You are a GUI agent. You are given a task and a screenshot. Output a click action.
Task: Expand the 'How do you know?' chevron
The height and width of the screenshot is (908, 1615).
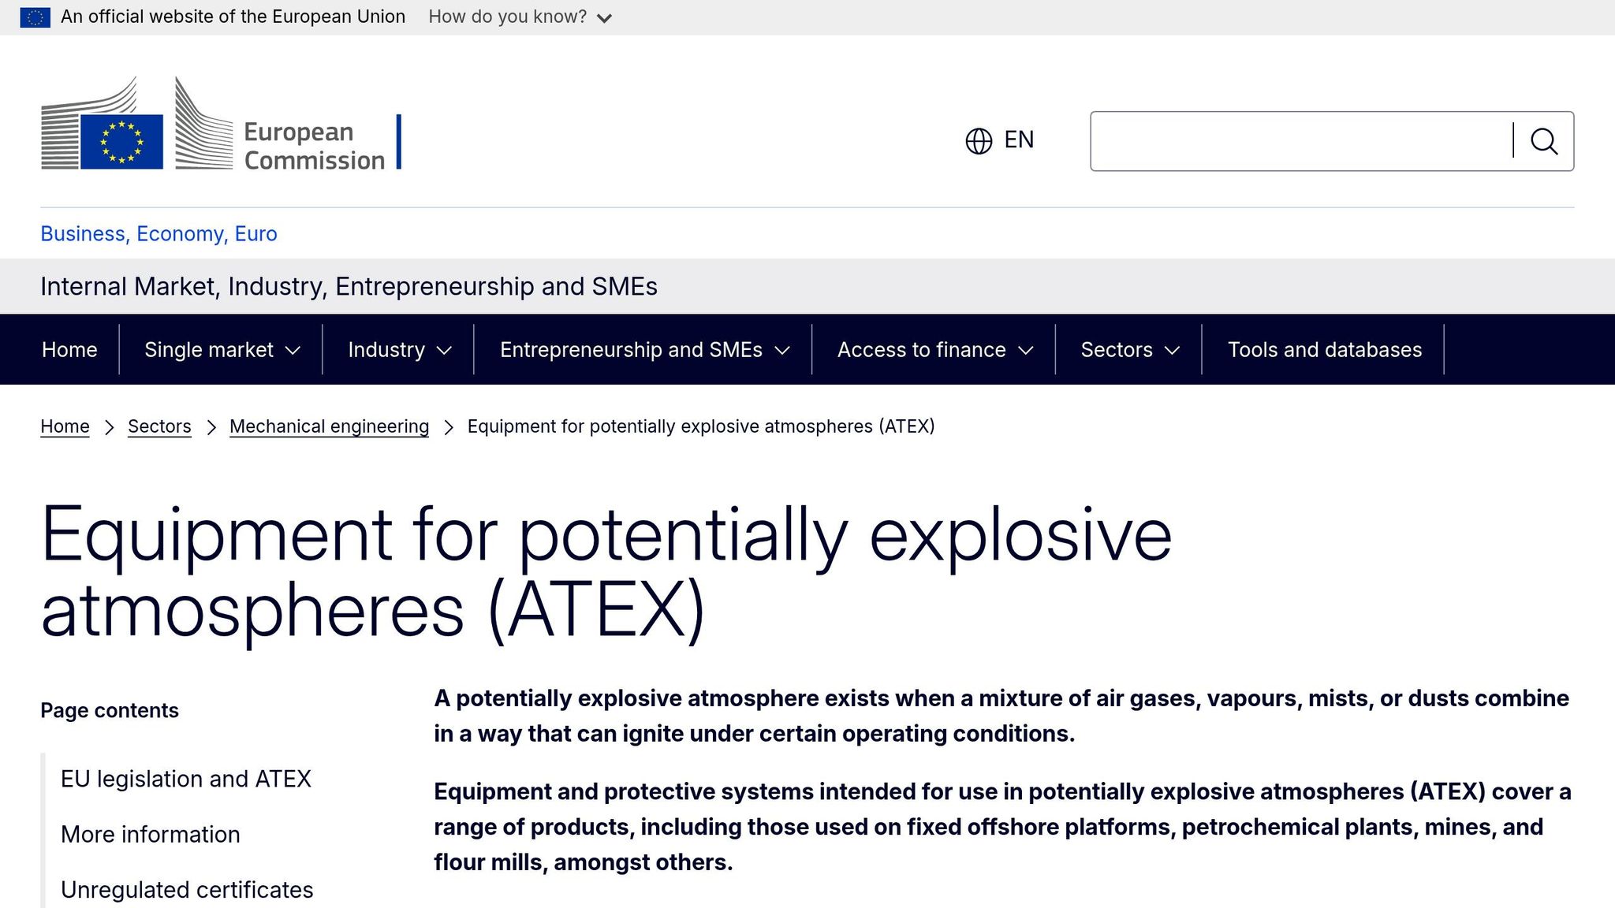pos(605,18)
